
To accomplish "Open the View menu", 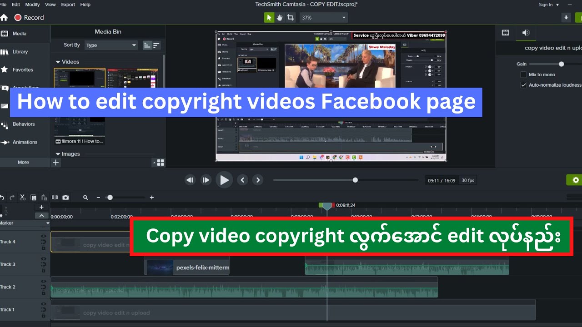I will click(x=50, y=5).
